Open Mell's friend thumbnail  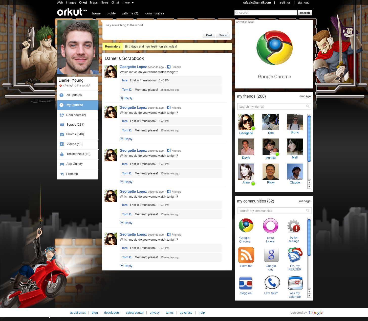(295, 147)
